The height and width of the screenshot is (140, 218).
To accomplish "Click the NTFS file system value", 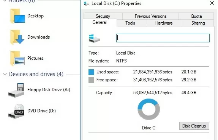I will click(122, 61).
